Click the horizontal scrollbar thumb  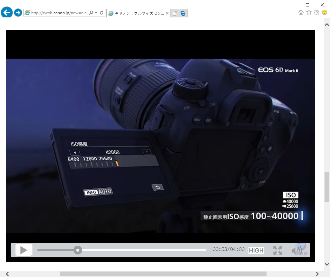click(x=163, y=274)
